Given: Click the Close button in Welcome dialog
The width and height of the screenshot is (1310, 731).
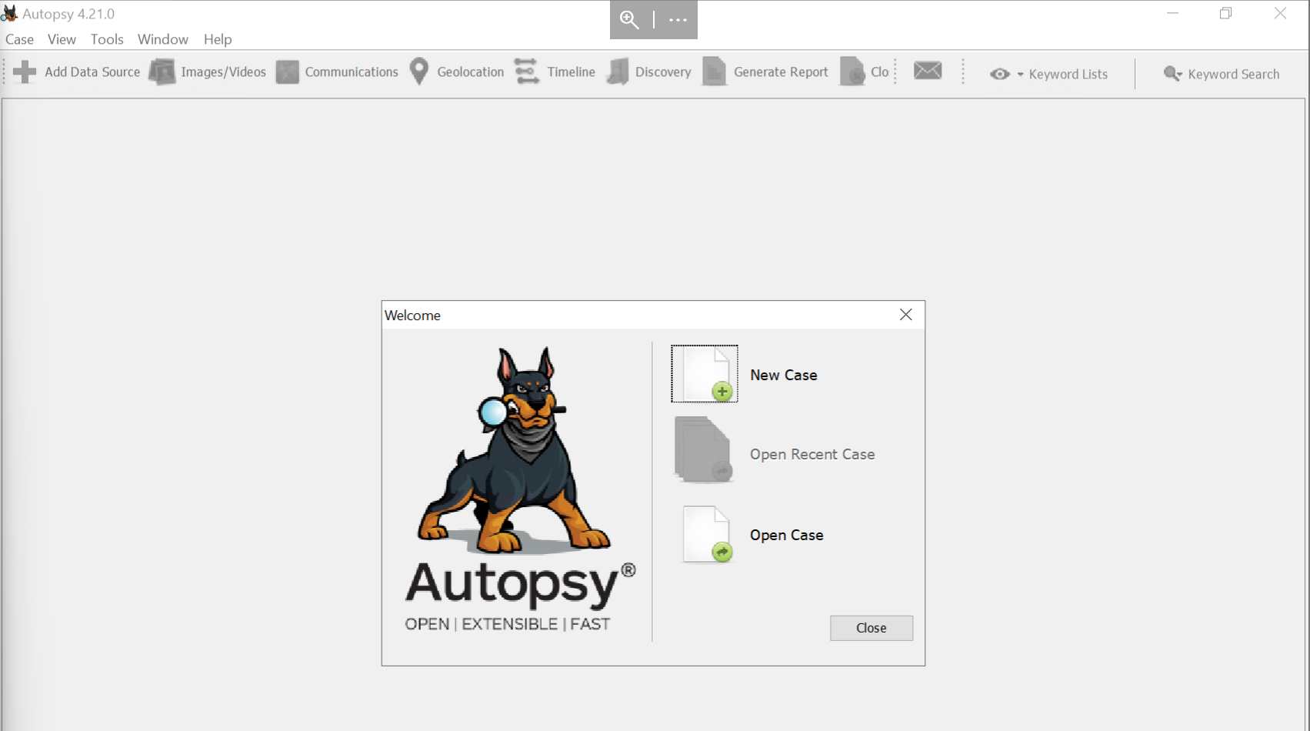Looking at the screenshot, I should click(872, 628).
